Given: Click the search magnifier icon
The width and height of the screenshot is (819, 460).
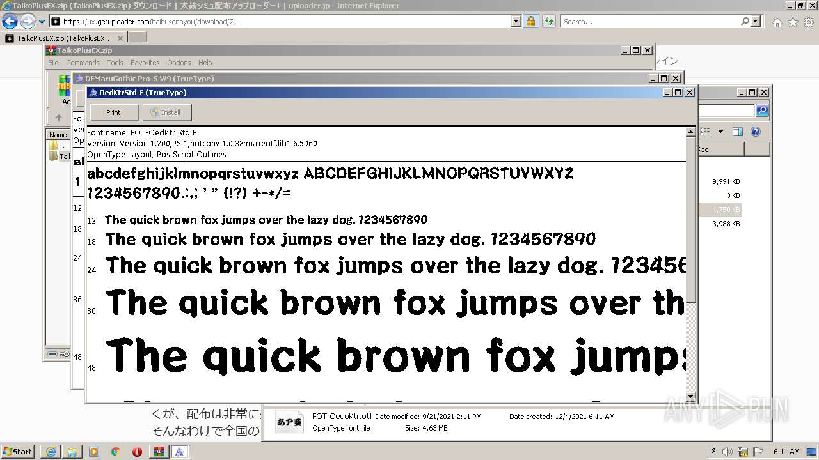Looking at the screenshot, I should coord(745,21).
